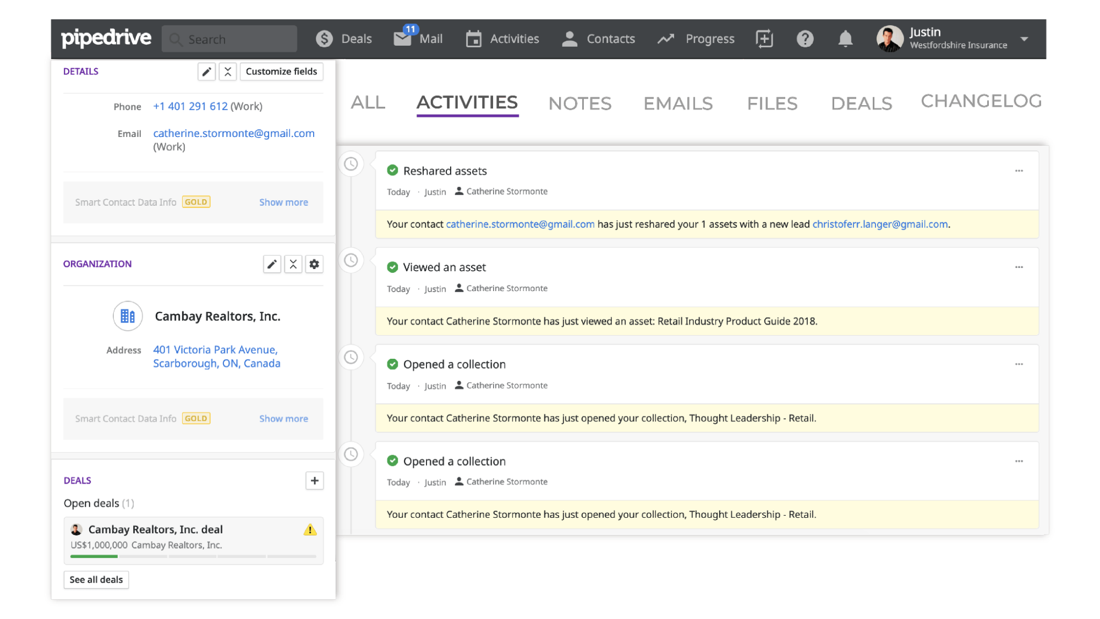This screenshot has width=1100, height=619.
Task: Click the clock icon beside Viewed an asset
Action: pos(351,260)
